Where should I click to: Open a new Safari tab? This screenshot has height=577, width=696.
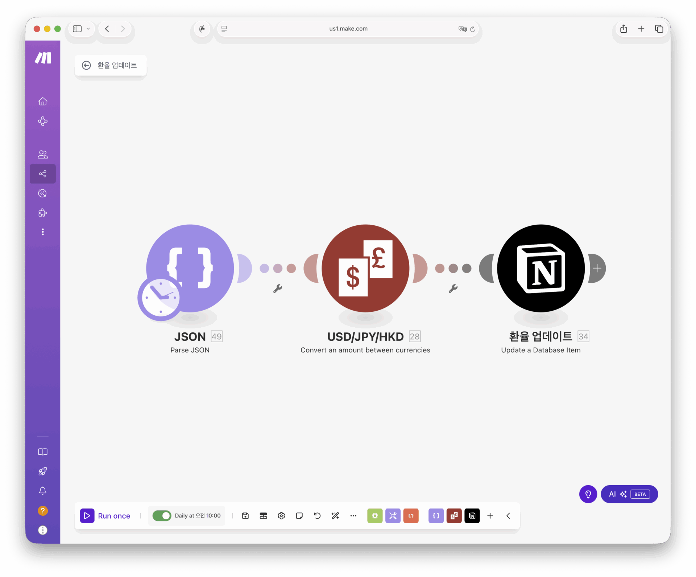[x=641, y=29]
